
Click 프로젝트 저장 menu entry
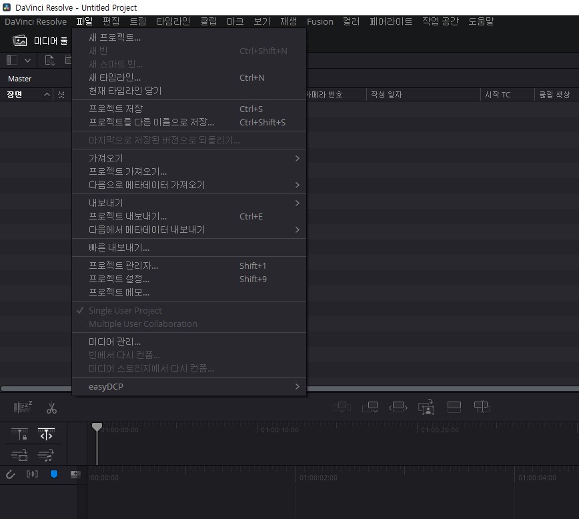pyautogui.click(x=189, y=109)
